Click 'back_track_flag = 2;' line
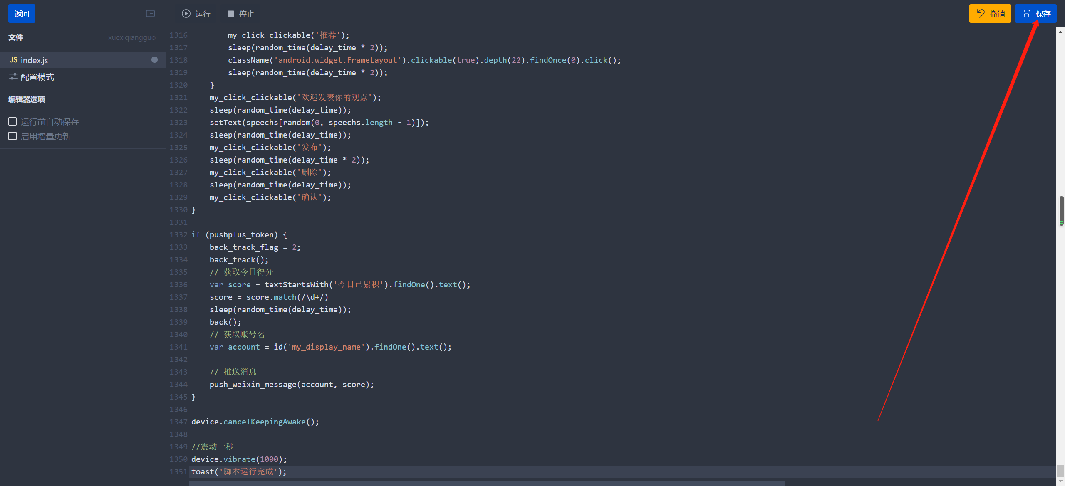Image resolution: width=1065 pixels, height=486 pixels. tap(255, 247)
